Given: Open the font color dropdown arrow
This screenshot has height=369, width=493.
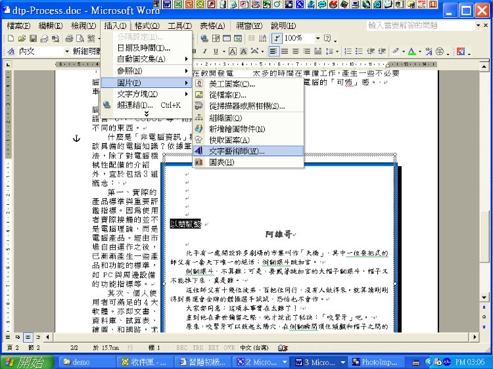Looking at the screenshot, I should (x=420, y=51).
